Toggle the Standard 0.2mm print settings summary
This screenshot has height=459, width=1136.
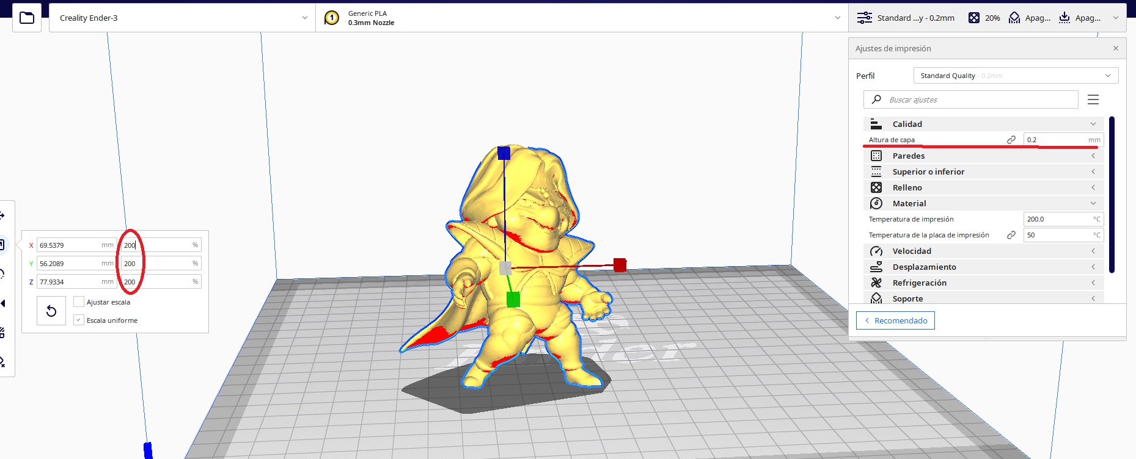pyautogui.click(x=988, y=18)
